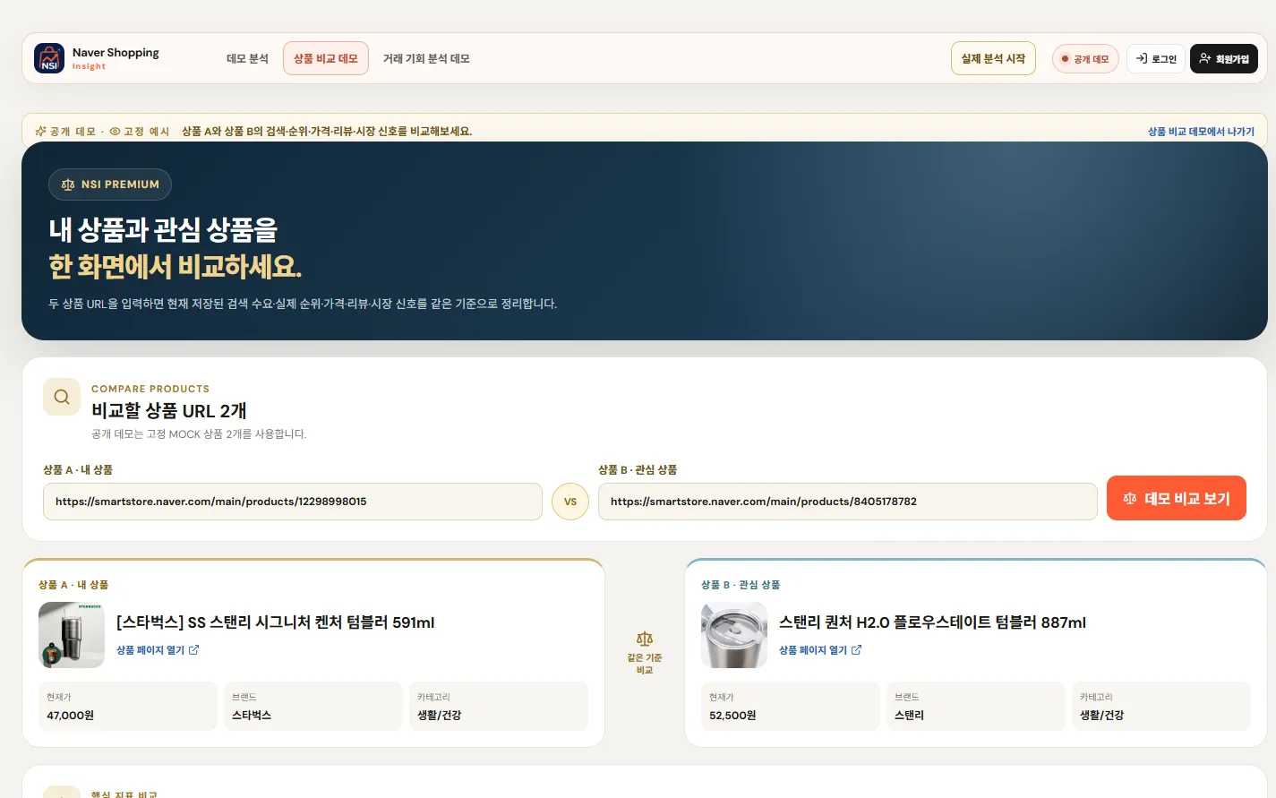1276x798 pixels.
Task: Click the Starbucks Stanley tumbler thumbnail
Action: (x=72, y=635)
